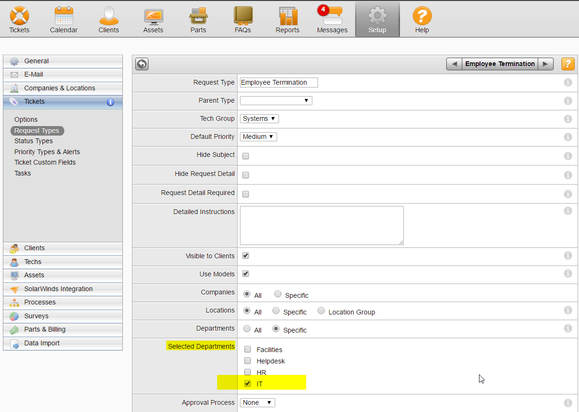
Task: Show info for Parent Type field
Action: pyautogui.click(x=568, y=101)
